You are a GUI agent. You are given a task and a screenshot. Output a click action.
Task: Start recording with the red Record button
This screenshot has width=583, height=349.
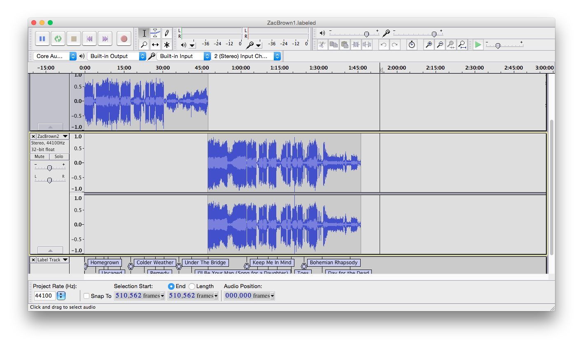[124, 39]
